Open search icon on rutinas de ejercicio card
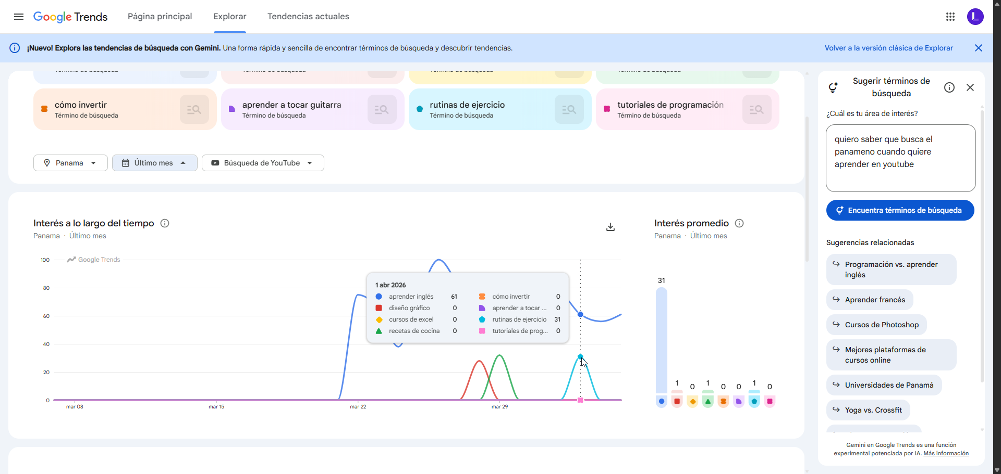The width and height of the screenshot is (1001, 474). 569,109
